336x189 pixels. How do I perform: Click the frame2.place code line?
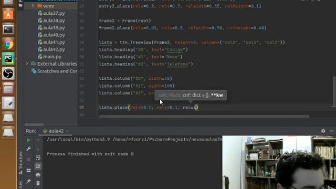point(183,28)
